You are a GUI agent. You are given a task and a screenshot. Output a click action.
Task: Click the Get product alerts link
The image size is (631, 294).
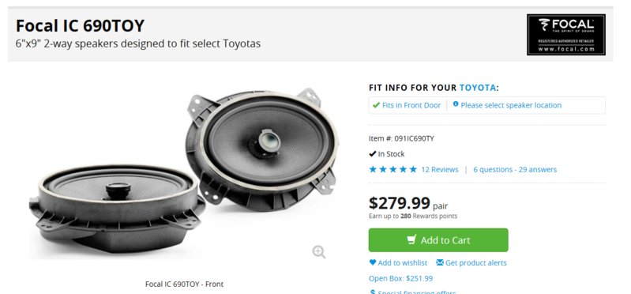click(475, 262)
